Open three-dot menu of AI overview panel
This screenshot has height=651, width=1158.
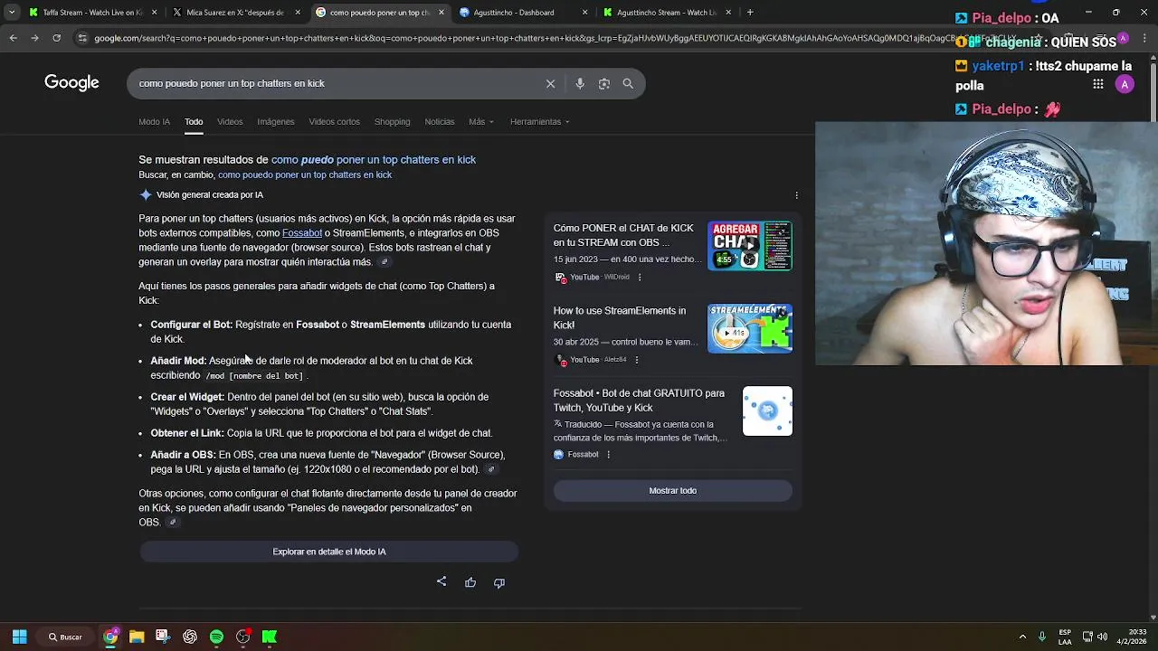(x=796, y=195)
